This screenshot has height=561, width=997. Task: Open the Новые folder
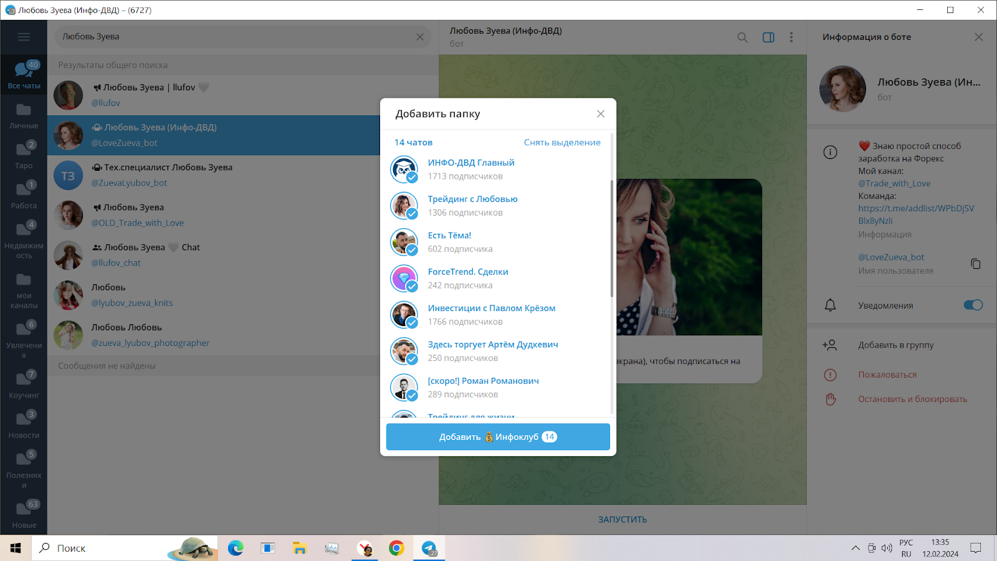(x=24, y=514)
